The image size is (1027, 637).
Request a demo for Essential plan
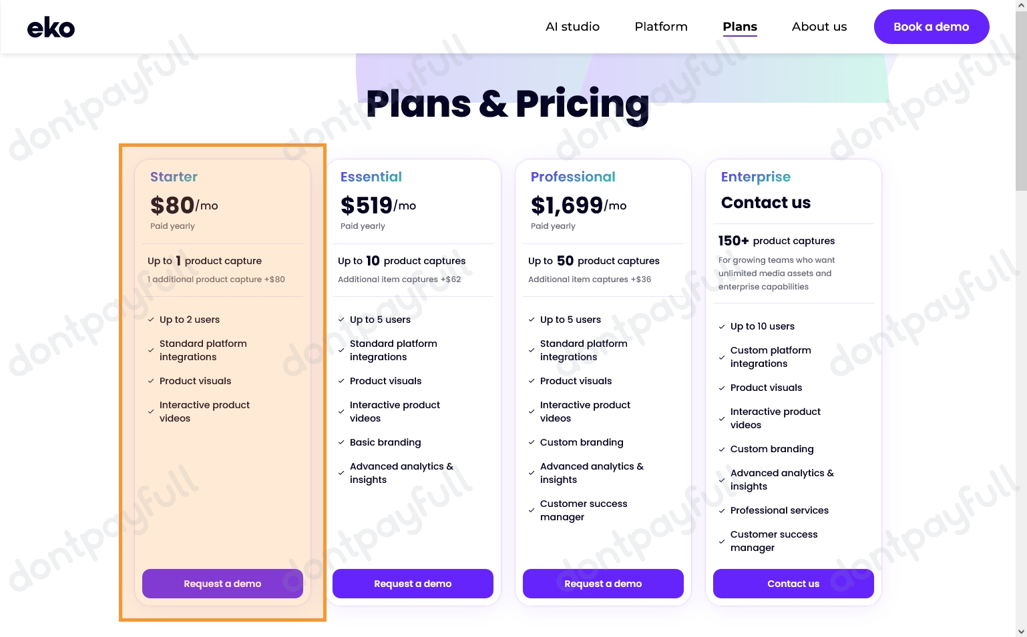pos(413,584)
